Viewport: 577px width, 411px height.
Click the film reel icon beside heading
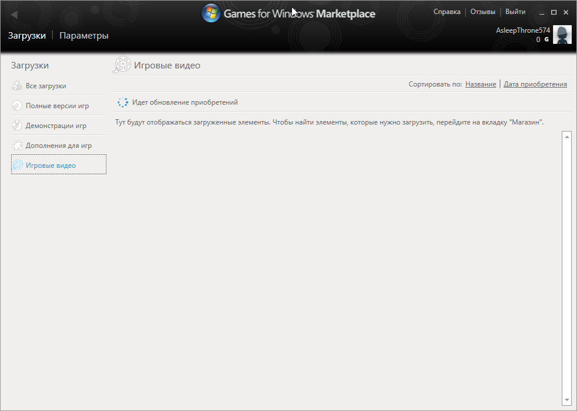click(x=122, y=65)
